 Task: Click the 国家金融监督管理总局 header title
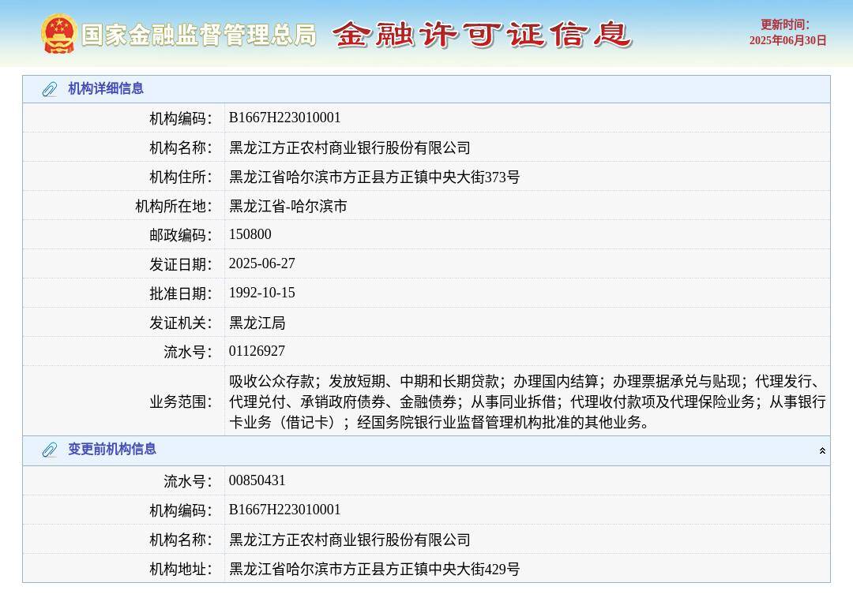pos(199,35)
